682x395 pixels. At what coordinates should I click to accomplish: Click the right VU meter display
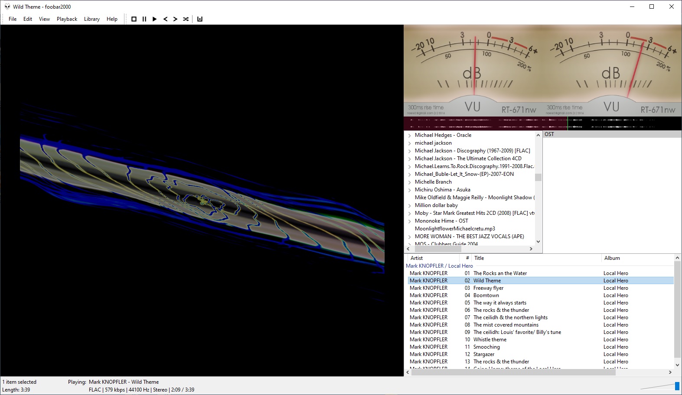(612, 71)
